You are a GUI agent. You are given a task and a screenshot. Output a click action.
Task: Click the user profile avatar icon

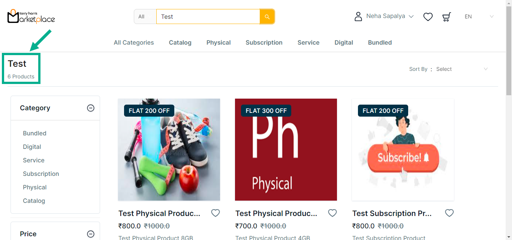[358, 16]
